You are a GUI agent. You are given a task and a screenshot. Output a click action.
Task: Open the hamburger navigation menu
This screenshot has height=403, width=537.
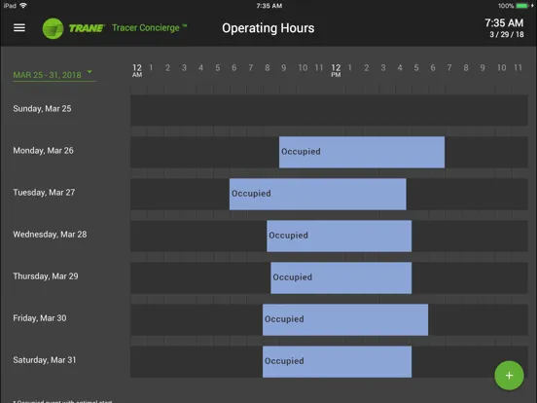coord(19,28)
